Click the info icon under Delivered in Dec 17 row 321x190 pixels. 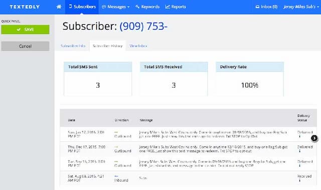pos(299,151)
